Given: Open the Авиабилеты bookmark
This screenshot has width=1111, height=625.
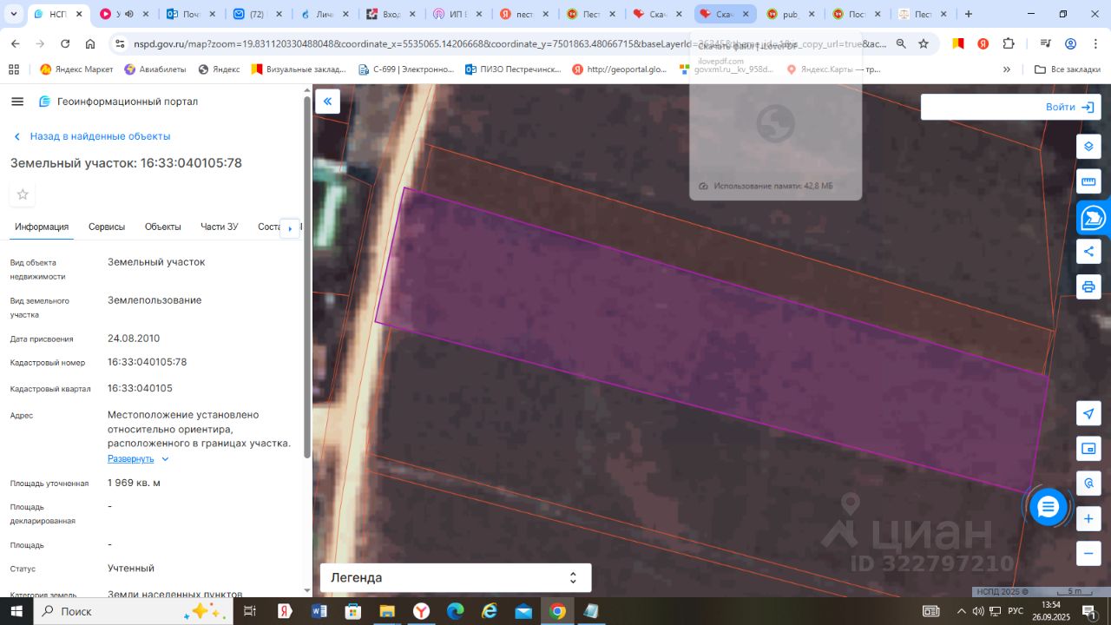Looking at the screenshot, I should [x=154, y=69].
